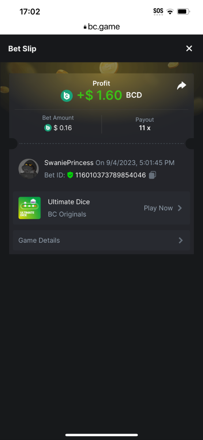The width and height of the screenshot is (203, 440).
Task: Tap the Game Details chevron arrow
Action: (180, 240)
